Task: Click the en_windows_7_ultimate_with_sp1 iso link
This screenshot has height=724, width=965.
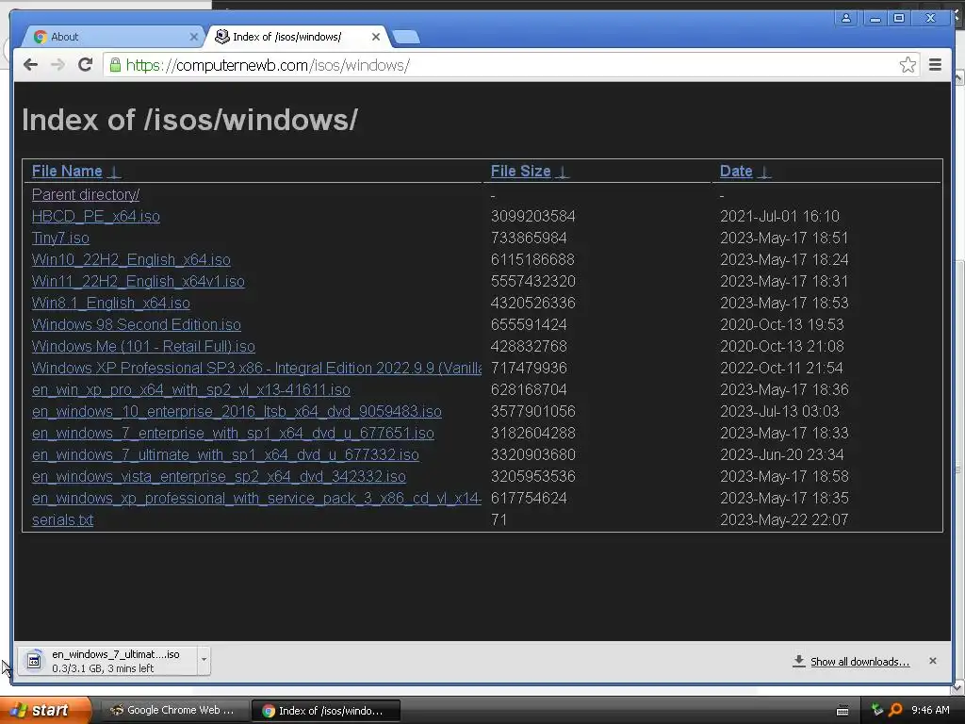Action: (x=225, y=454)
